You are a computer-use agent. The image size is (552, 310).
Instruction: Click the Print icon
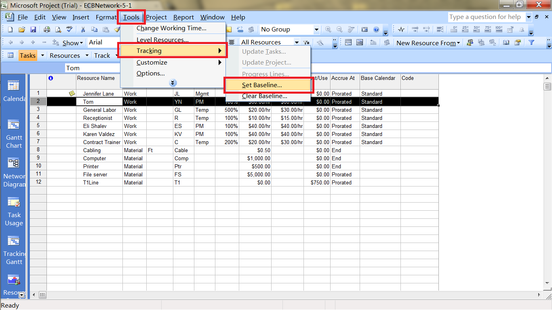(47, 29)
